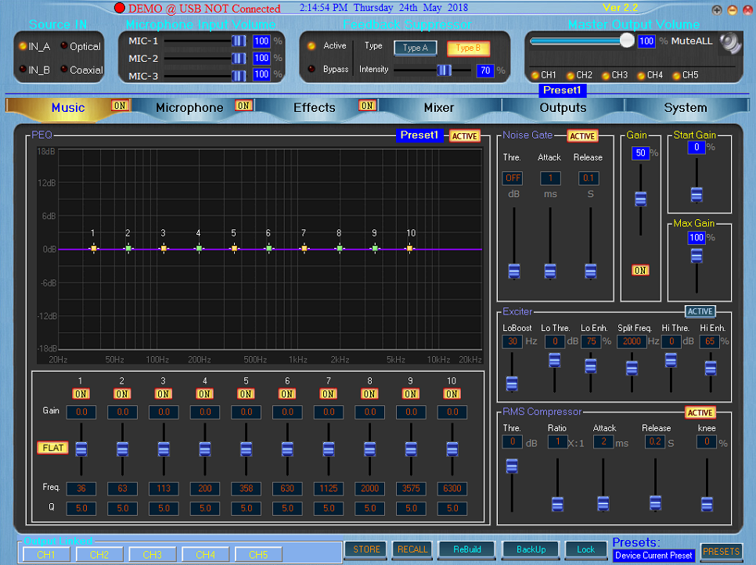
Task: Toggle PEQ band 1 ON button
Action: 81,394
